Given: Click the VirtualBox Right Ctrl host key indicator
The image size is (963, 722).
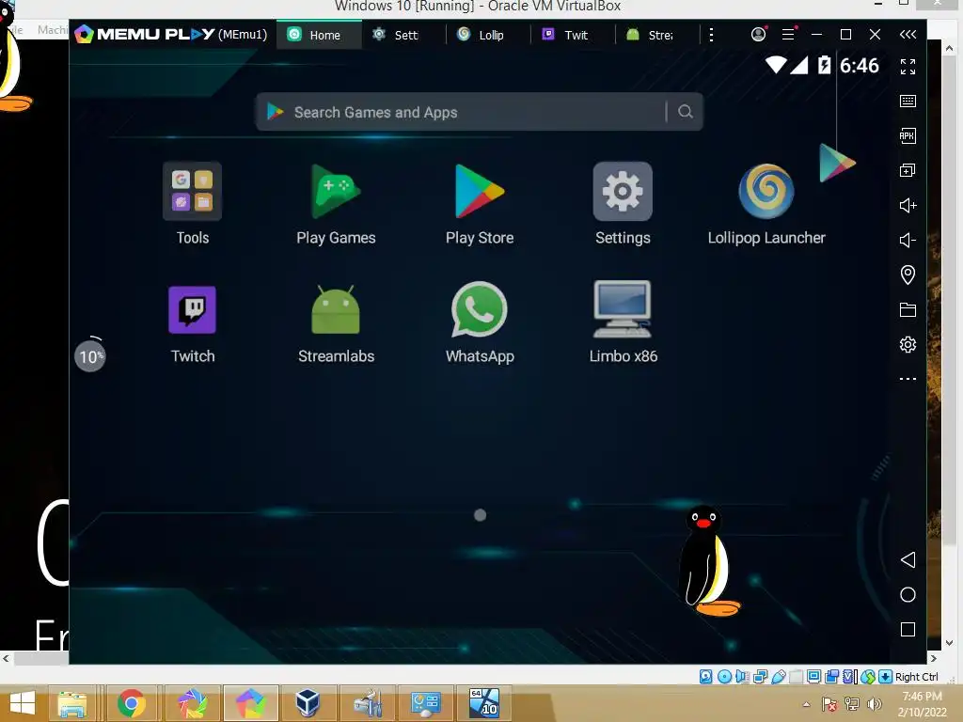Looking at the screenshot, I should tap(916, 677).
